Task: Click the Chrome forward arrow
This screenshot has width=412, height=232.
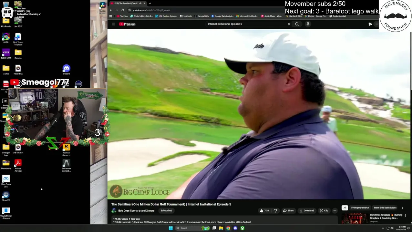Action: 117,10
